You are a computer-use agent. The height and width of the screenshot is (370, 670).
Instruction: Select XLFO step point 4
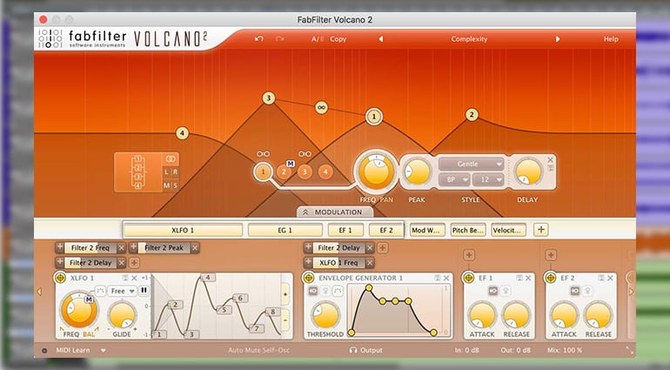coord(208,278)
